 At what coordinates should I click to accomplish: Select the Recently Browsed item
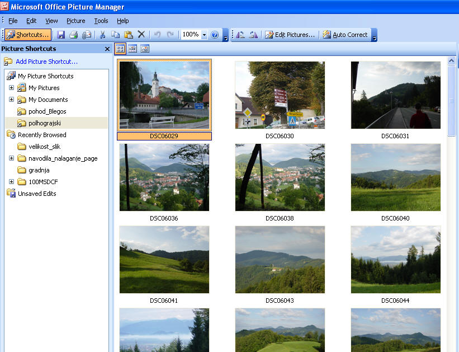(x=42, y=135)
